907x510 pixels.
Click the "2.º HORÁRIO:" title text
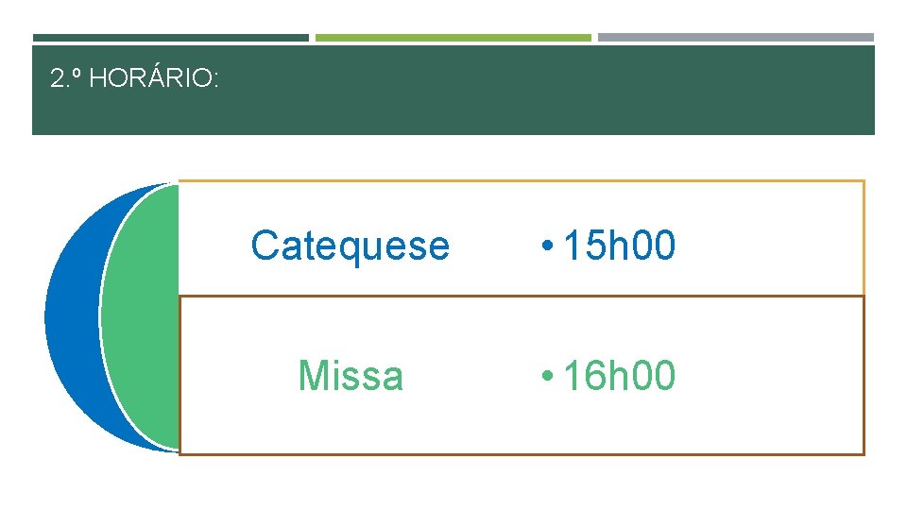coord(134,78)
